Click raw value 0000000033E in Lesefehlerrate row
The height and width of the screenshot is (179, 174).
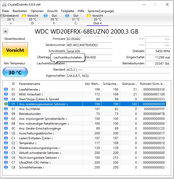pyautogui.click(x=154, y=89)
